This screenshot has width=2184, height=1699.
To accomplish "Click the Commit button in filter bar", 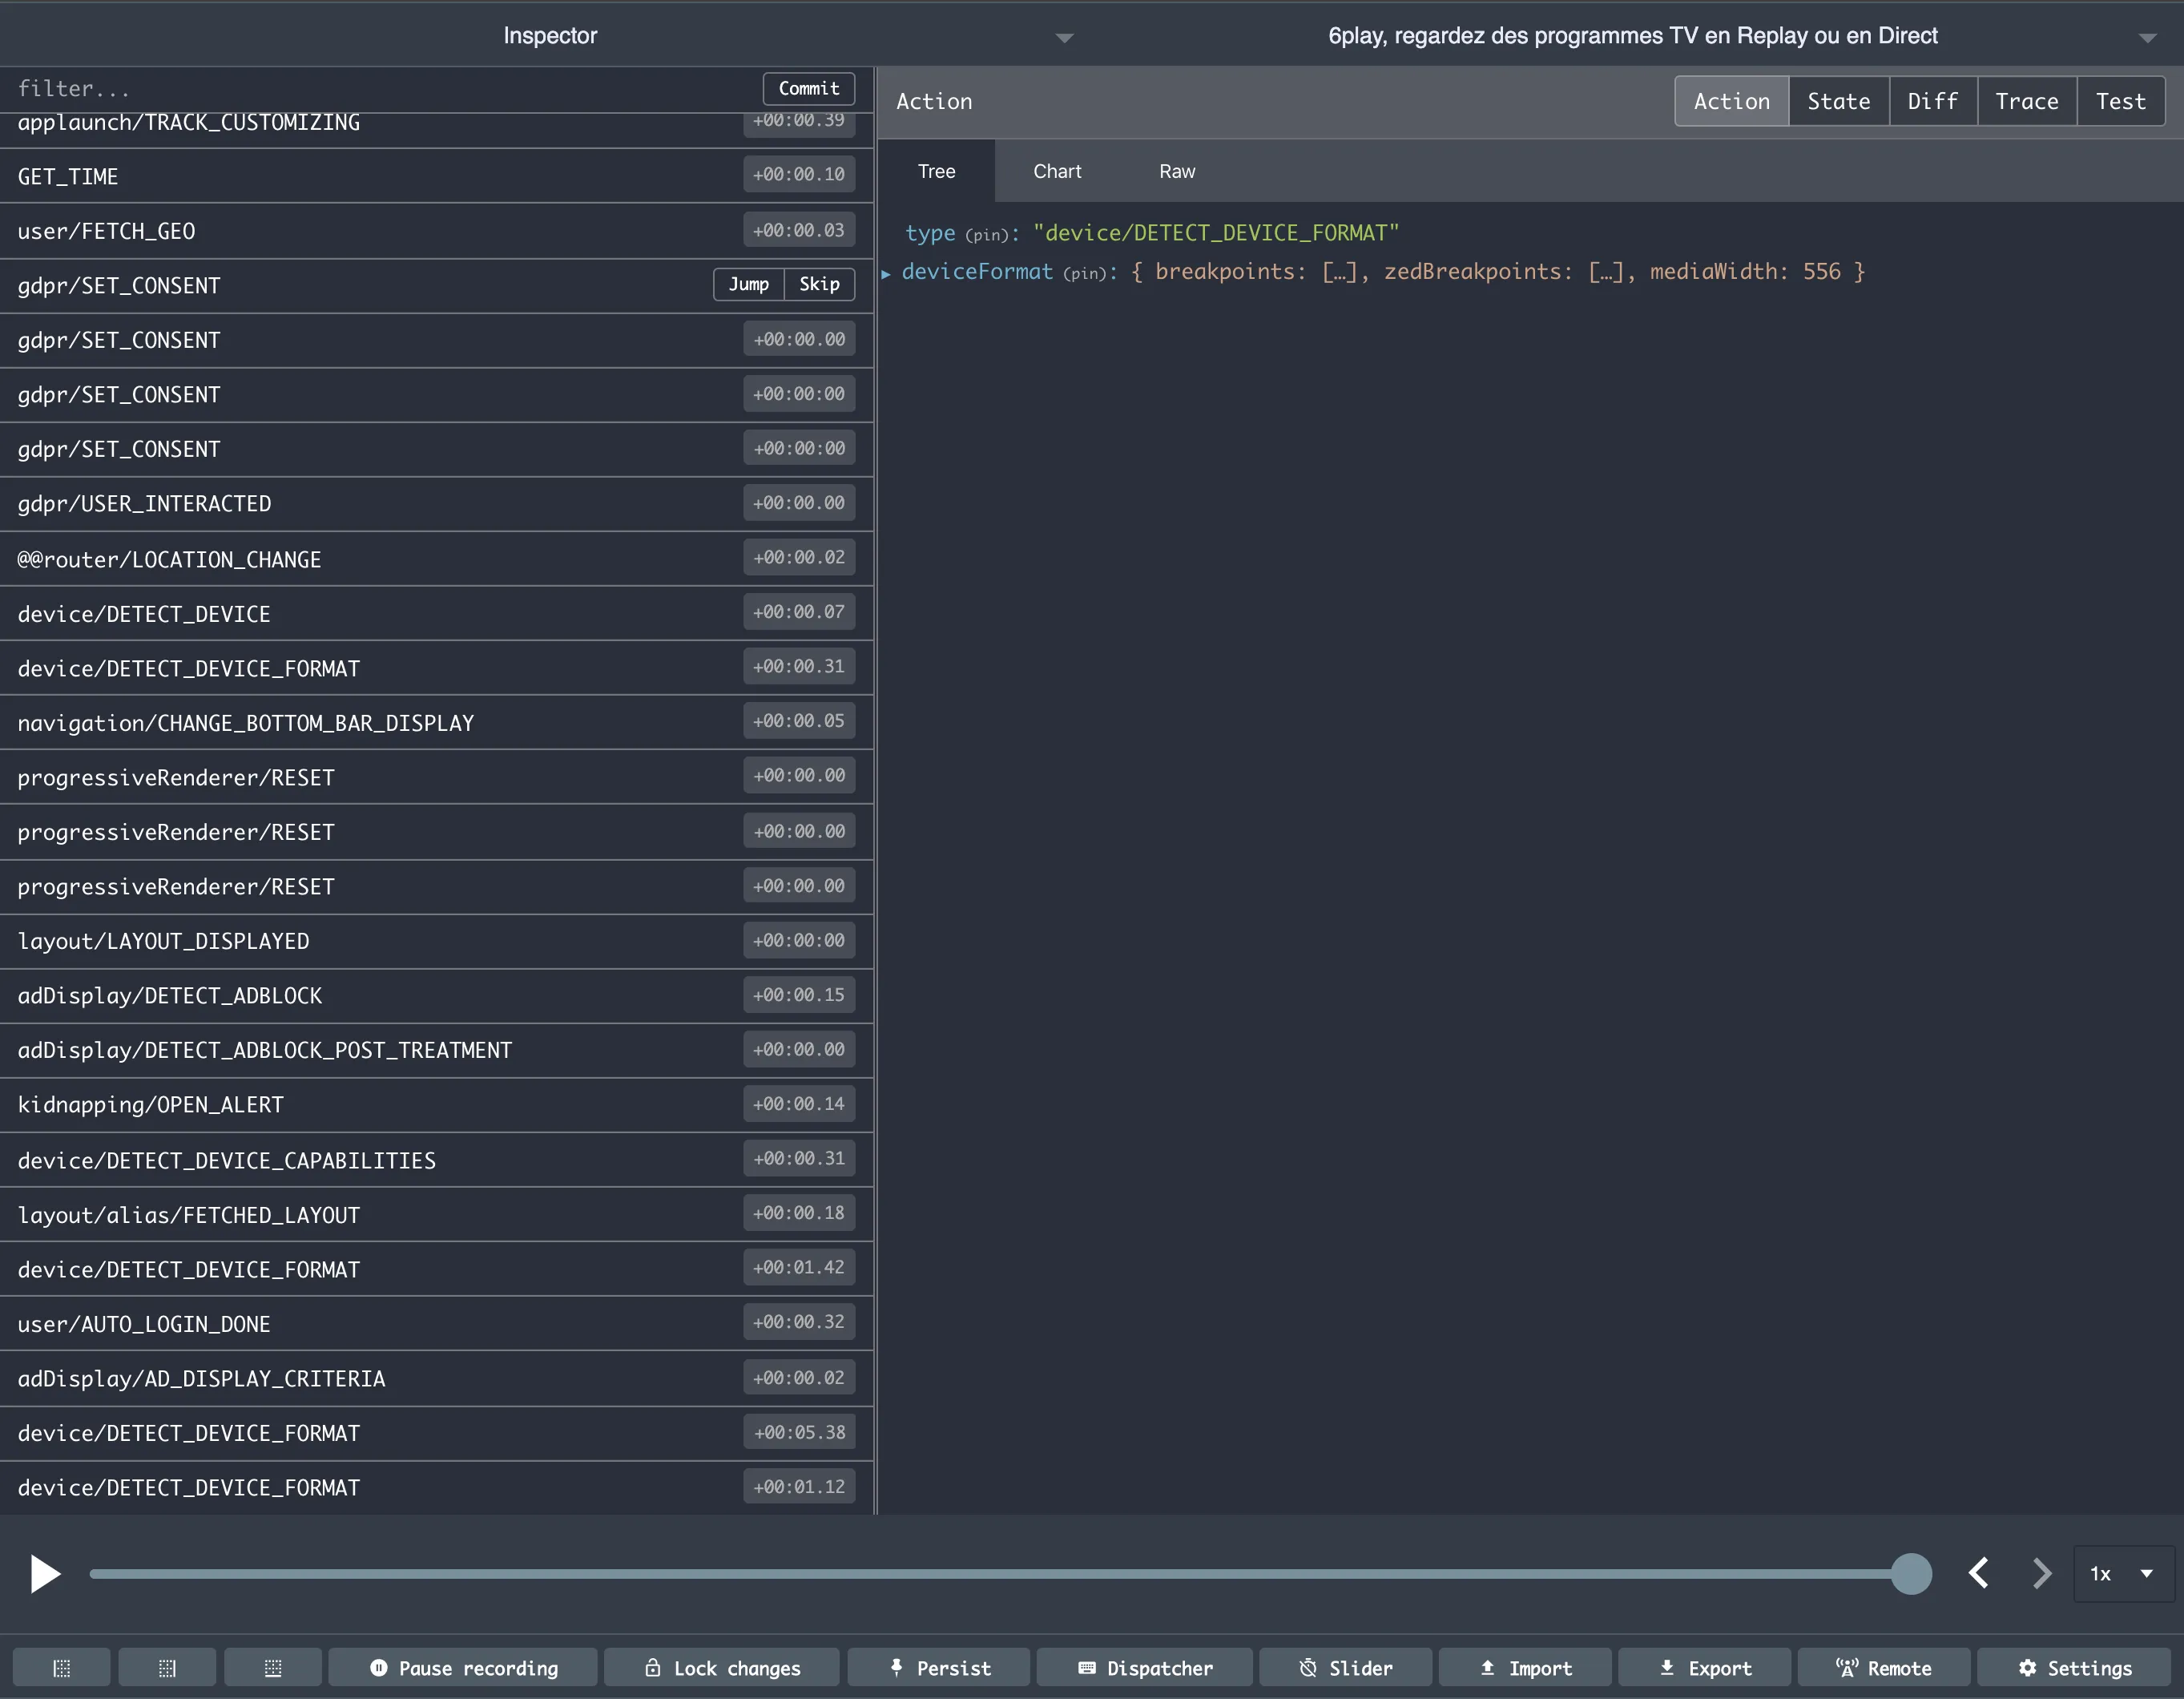I will pyautogui.click(x=808, y=87).
